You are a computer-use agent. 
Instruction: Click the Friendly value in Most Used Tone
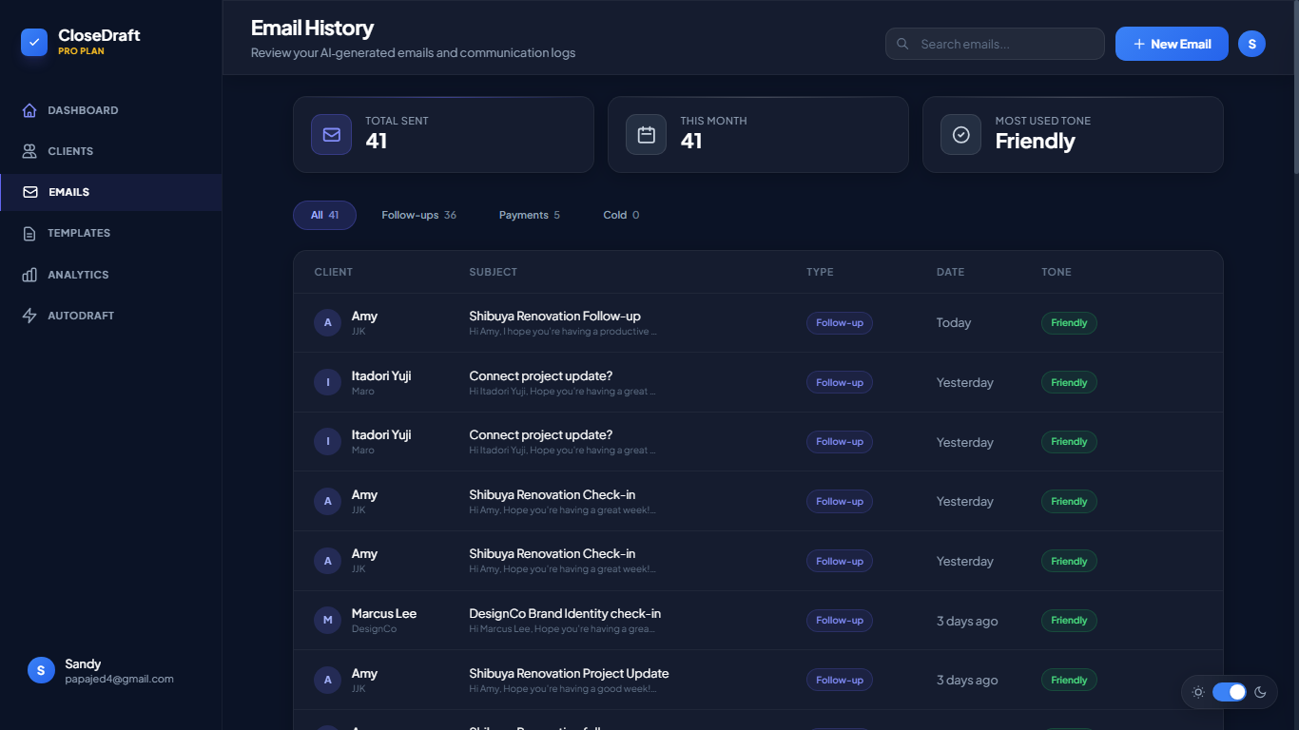[x=1035, y=141]
